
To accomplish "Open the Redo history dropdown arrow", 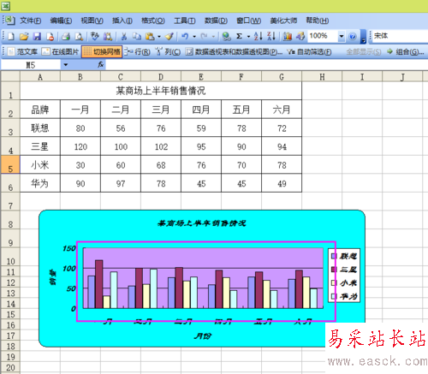I will point(213,37).
